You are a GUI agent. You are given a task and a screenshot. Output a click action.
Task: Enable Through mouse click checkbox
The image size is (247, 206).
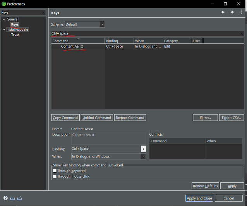(x=55, y=176)
